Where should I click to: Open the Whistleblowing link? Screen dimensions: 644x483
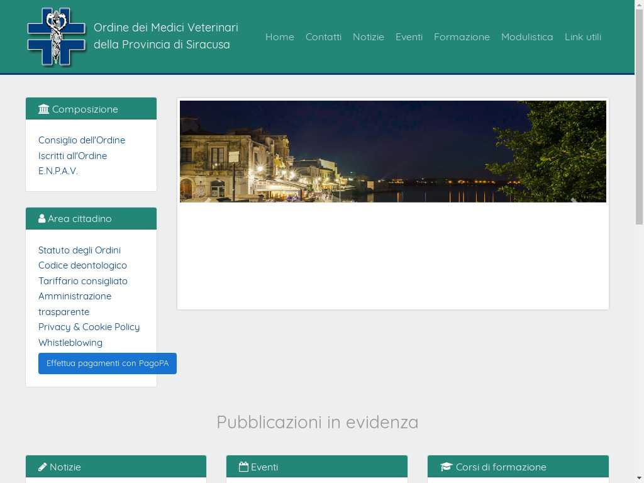tap(70, 343)
